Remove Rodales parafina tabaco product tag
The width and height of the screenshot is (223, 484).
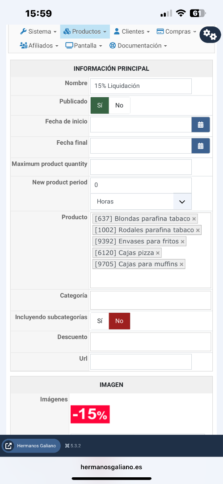pyautogui.click(x=198, y=230)
